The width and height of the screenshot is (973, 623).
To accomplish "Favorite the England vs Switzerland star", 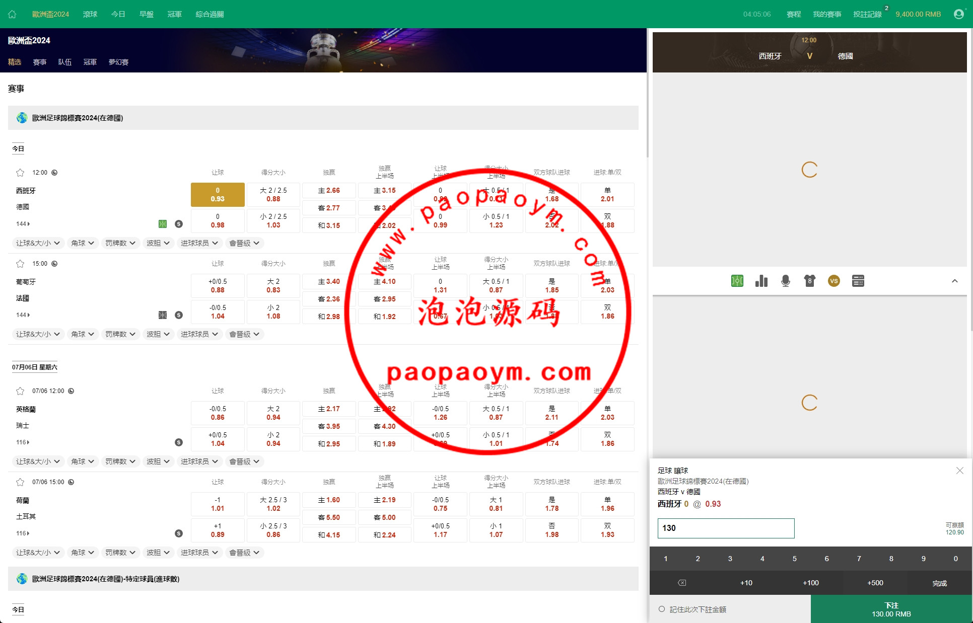I will 20,391.
